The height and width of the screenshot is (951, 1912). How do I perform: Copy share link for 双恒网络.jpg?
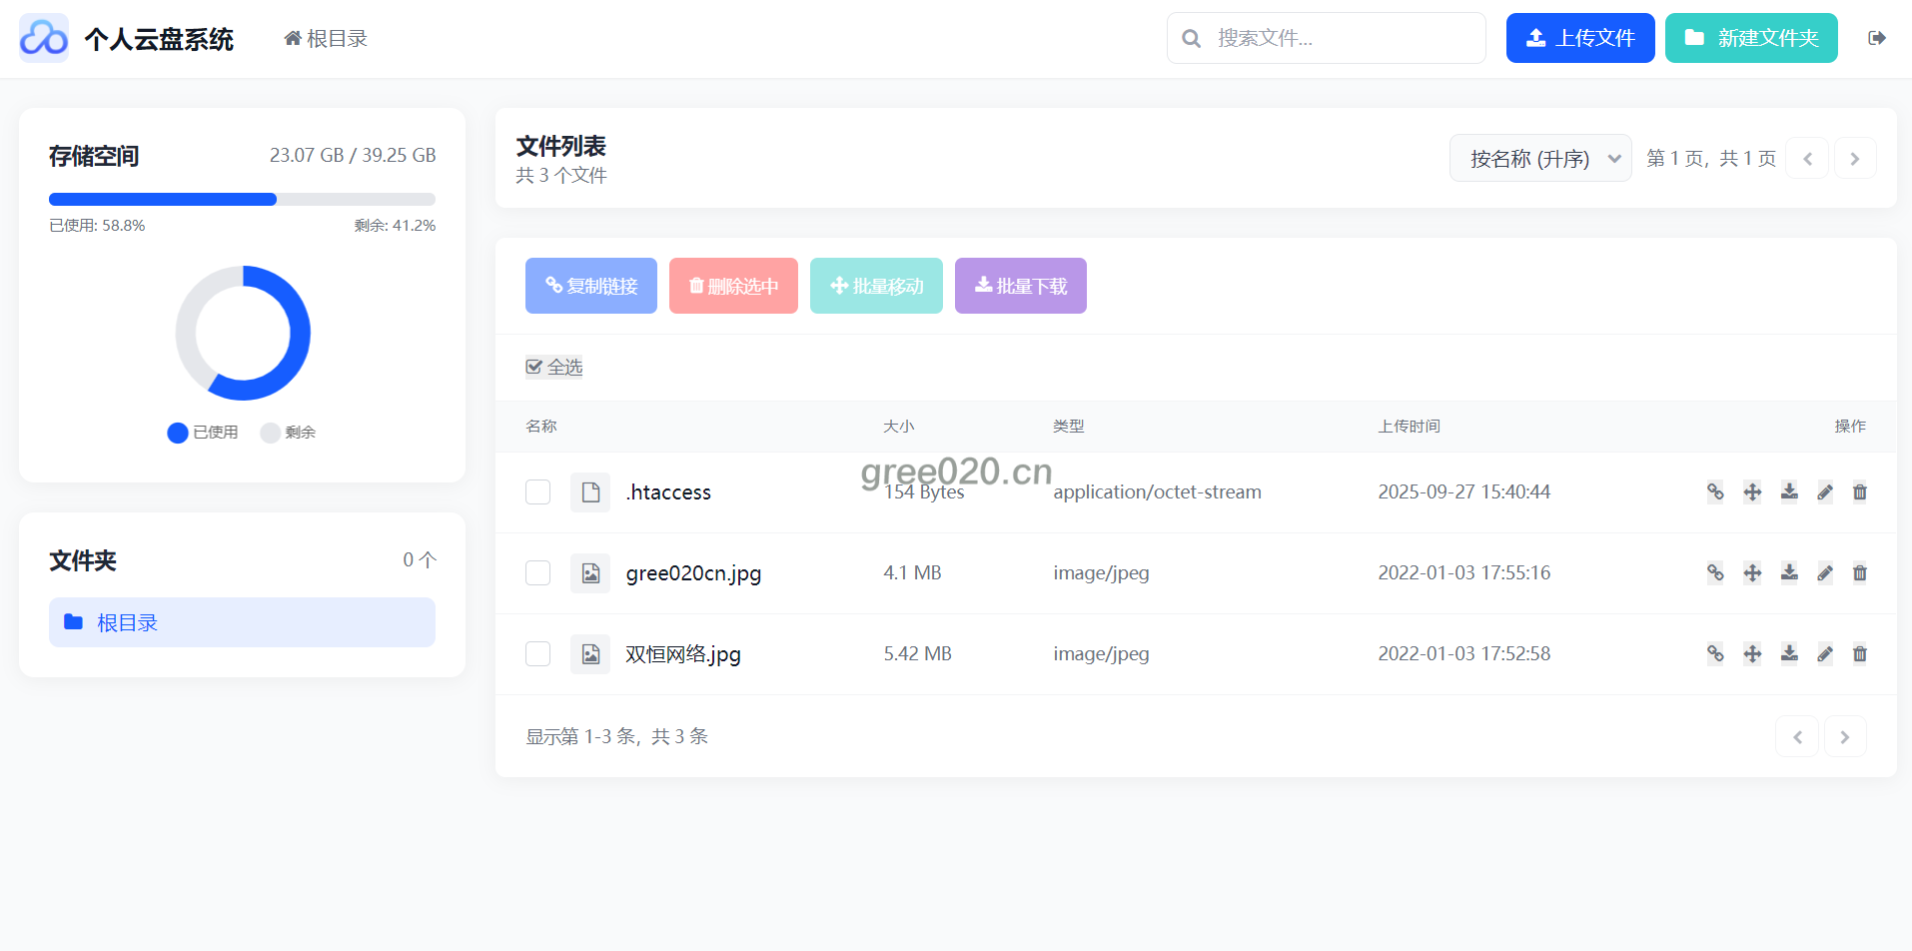[1715, 653]
